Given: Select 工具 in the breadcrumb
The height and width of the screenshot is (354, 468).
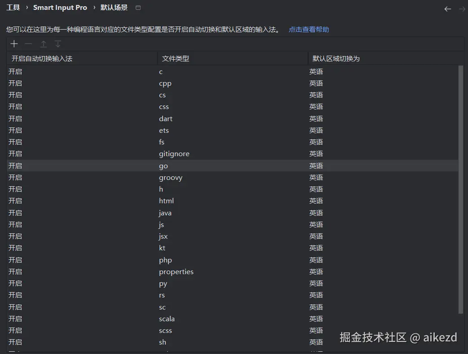Looking at the screenshot, I should tap(13, 7).
